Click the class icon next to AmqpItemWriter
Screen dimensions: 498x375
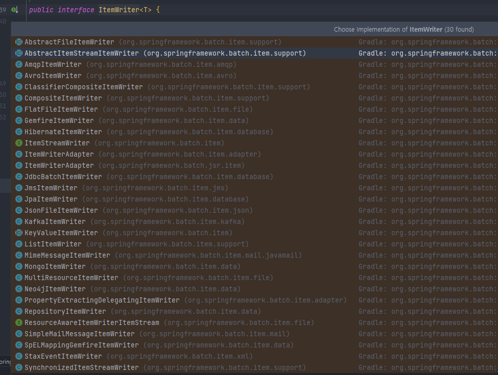pyautogui.click(x=19, y=64)
